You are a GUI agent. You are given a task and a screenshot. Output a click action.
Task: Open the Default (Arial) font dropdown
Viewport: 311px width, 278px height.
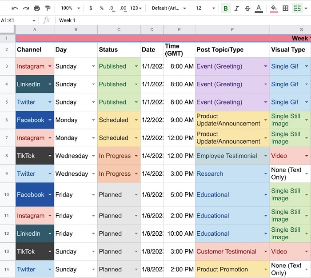(x=169, y=8)
